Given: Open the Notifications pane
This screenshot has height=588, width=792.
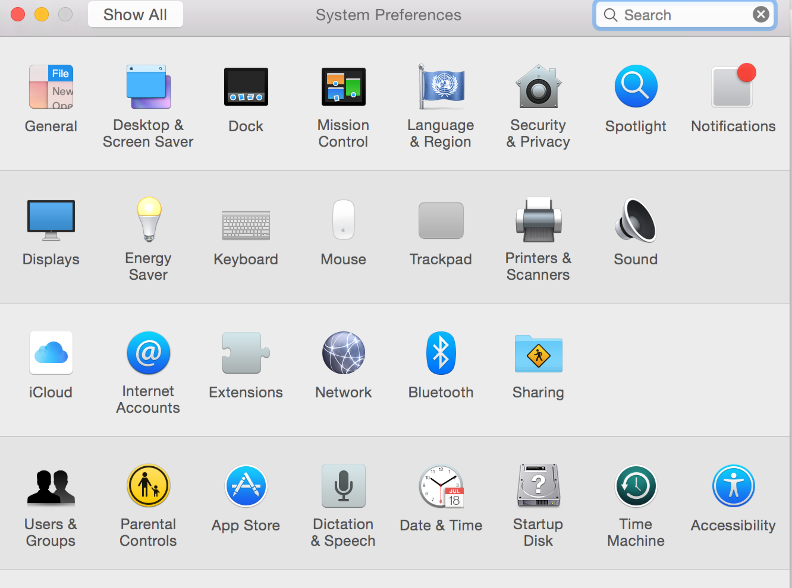Looking at the screenshot, I should point(733,87).
